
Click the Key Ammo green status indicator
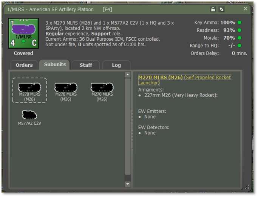point(239,23)
